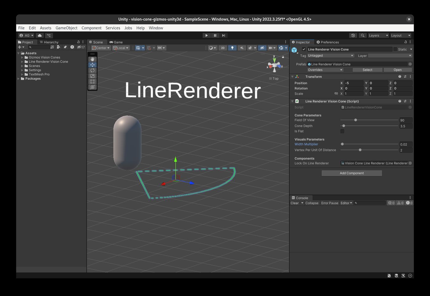Viewport: 430px width, 296px height.
Task: Toggle Console info messages filter
Action: (x=391, y=203)
